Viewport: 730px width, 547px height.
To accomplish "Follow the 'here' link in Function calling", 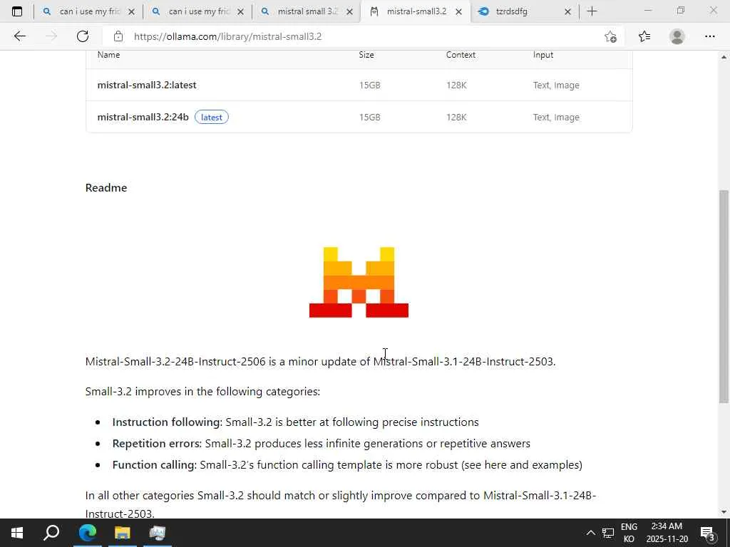I will tap(495, 464).
